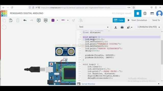Open the wire color swatch
Image resolution: width=163 pixels, height=91 pixels.
click(53, 20)
